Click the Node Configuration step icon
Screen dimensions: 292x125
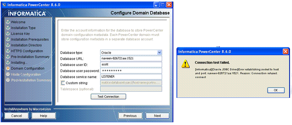click(x=8, y=74)
